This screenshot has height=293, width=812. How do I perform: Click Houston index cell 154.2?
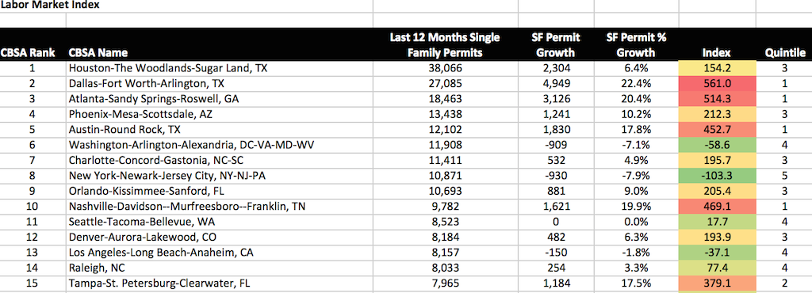pyautogui.click(x=717, y=67)
